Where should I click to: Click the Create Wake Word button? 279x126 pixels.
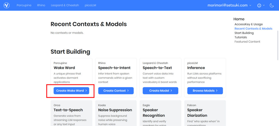coord(71,91)
